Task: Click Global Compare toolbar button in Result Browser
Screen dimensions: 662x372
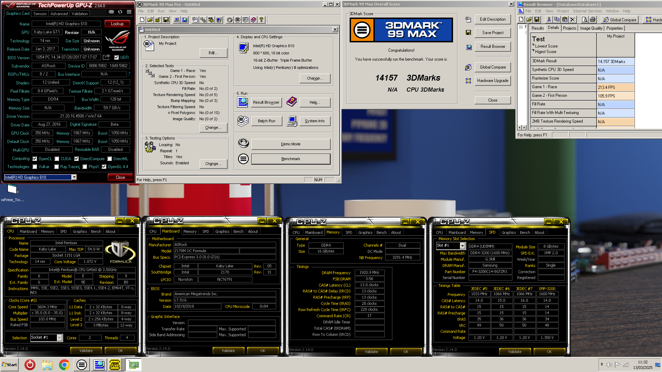Action: click(x=620, y=20)
